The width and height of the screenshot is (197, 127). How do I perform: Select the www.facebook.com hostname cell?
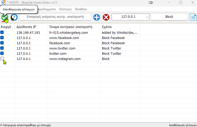click(x=64, y=38)
